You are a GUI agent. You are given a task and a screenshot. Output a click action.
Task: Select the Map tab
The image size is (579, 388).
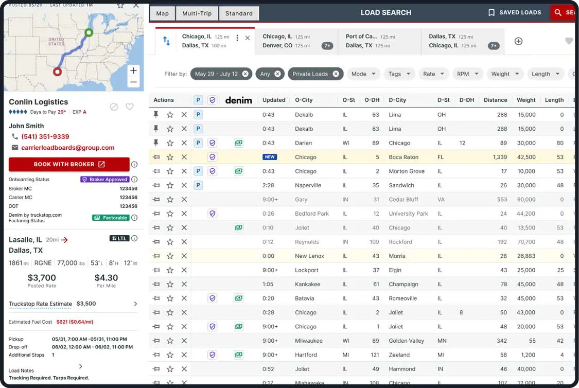pyautogui.click(x=162, y=13)
